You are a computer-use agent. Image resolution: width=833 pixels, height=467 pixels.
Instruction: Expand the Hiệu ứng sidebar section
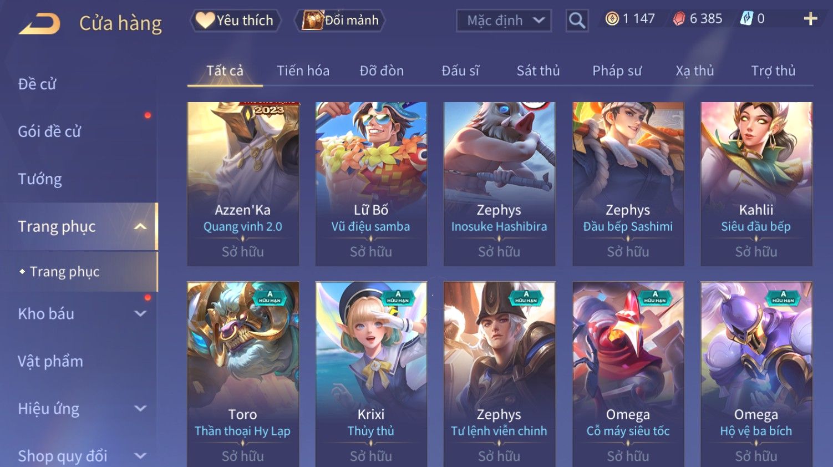click(140, 409)
